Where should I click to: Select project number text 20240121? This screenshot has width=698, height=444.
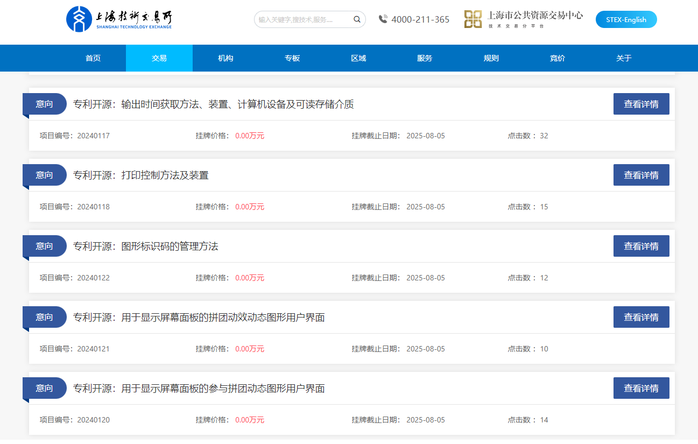tap(94, 349)
